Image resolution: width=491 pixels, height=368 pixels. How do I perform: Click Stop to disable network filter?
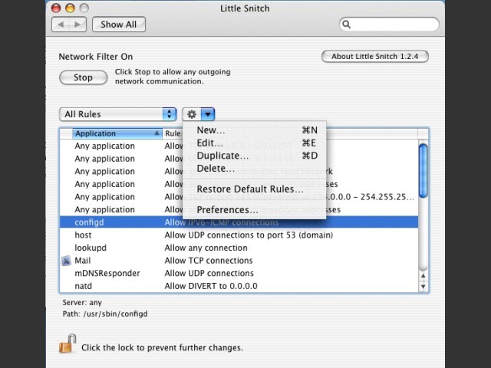84,77
